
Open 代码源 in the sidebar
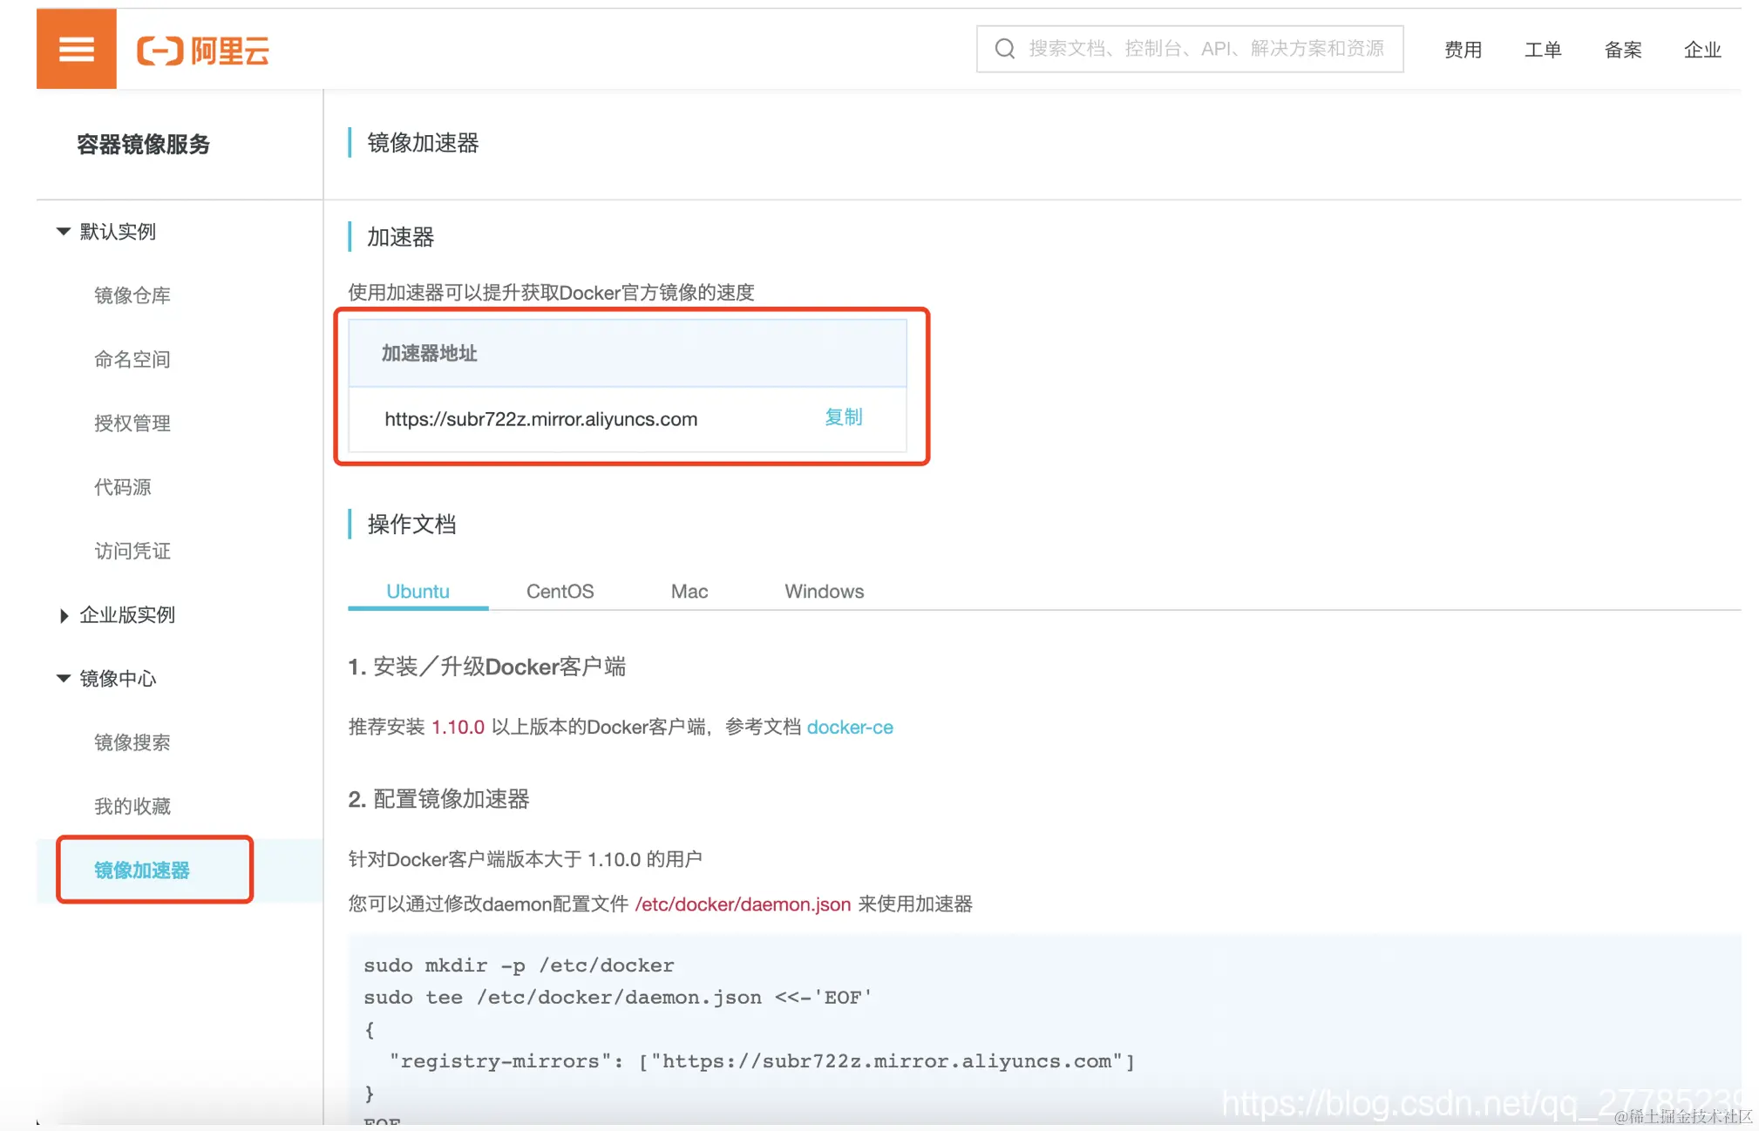point(124,486)
